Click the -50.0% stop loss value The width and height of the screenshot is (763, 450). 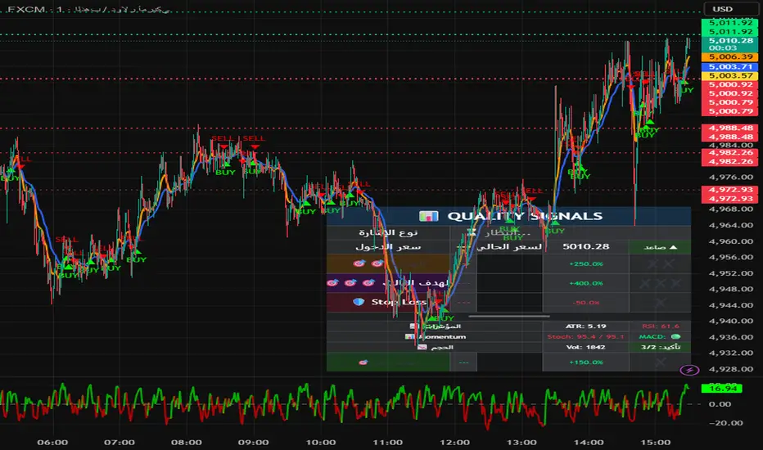[586, 303]
